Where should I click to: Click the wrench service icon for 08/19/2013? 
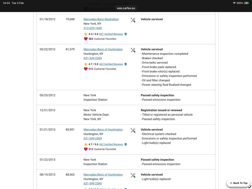coord(133,175)
